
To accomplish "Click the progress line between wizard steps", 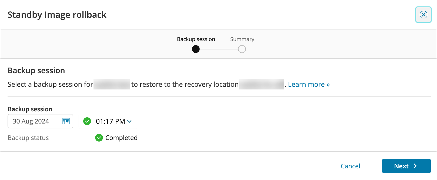I will [219, 49].
